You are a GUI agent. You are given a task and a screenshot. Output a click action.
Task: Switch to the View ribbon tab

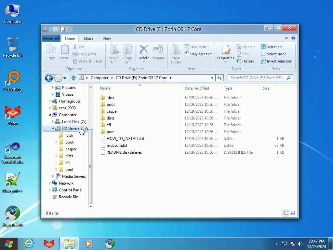[107, 38]
